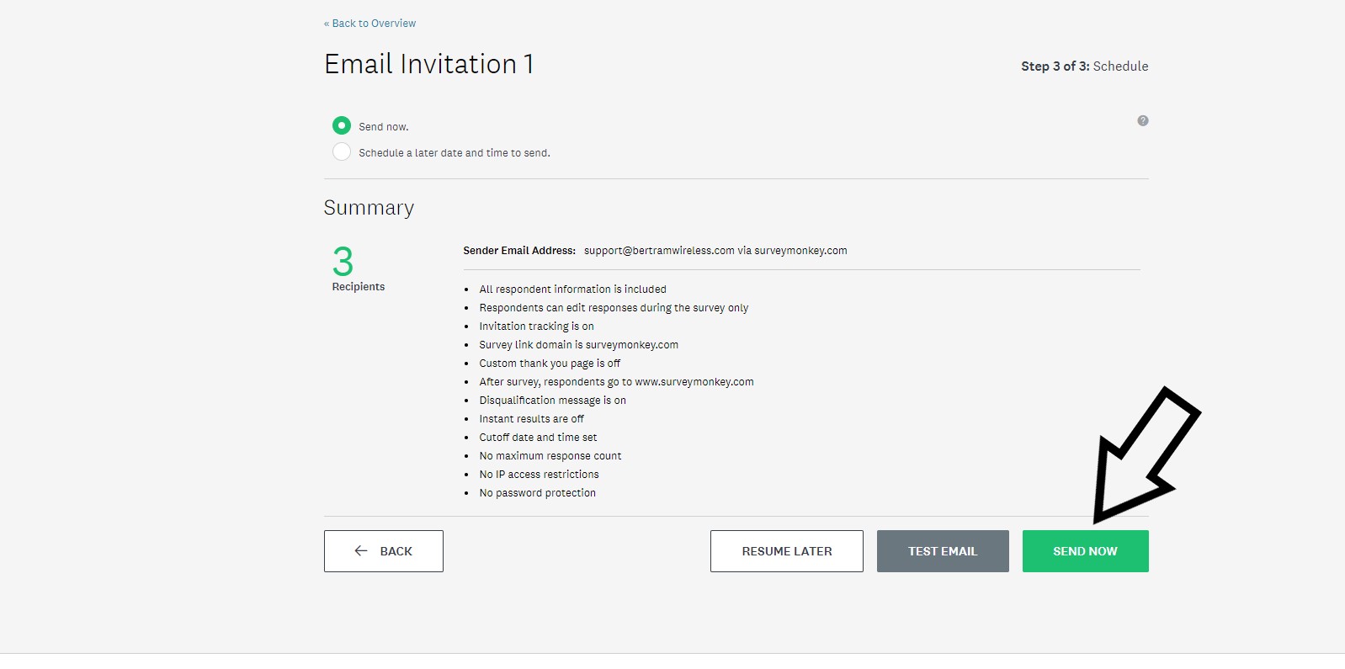Click the TEST EMAIL button

click(942, 551)
